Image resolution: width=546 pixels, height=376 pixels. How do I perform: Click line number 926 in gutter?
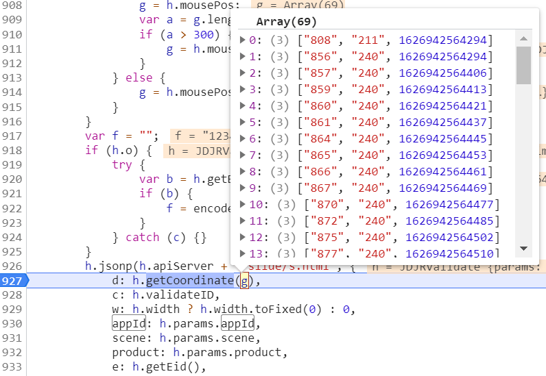(12, 266)
